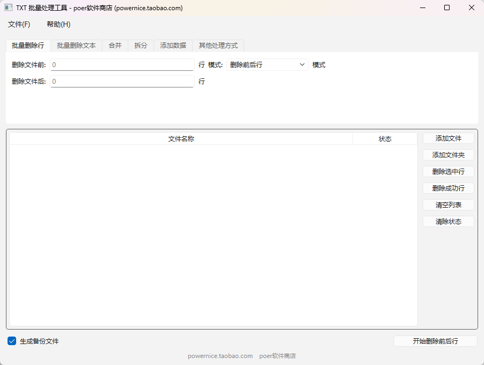Focus the 删除文件后 line count field

coord(122,81)
